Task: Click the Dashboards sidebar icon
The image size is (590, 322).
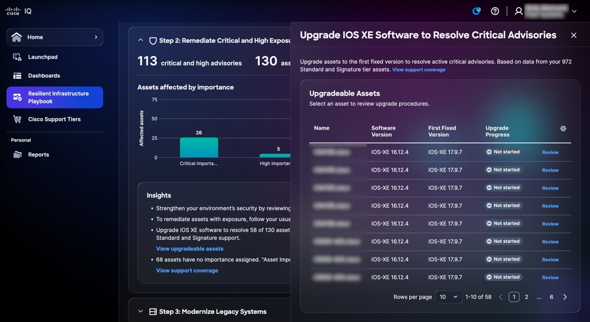Action: coord(17,76)
